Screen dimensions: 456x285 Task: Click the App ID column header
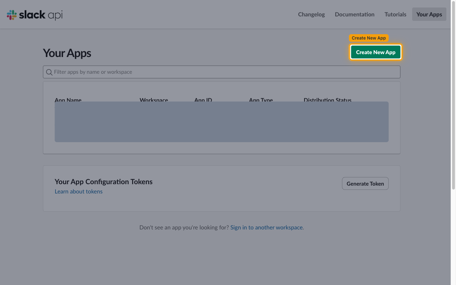203,100
